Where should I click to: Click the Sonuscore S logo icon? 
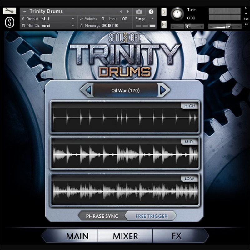click(10, 22)
